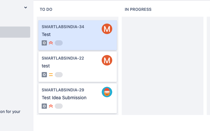Open the SMARTLABSINDIA-22 issue key link
Viewport: 210px width, 131px height.
click(63, 58)
